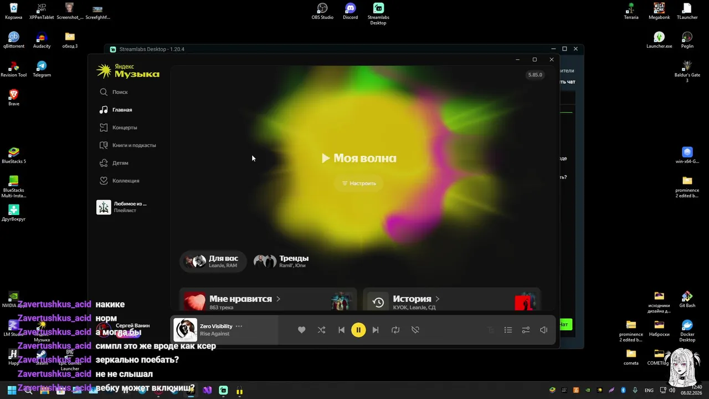The image size is (709, 399).
Task: Open system volume from the tray
Action: [672, 390]
